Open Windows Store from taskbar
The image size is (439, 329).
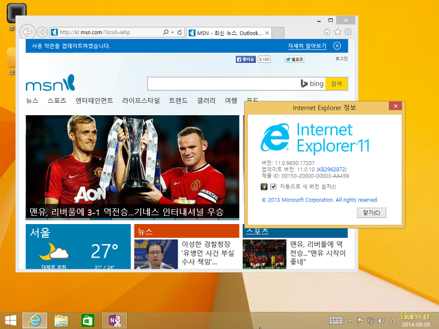pyautogui.click(x=88, y=321)
